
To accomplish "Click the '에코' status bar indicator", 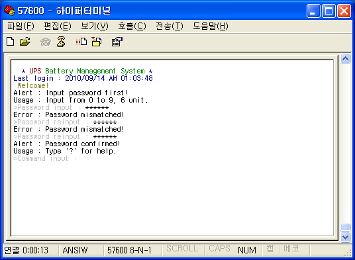I will click(291, 249).
